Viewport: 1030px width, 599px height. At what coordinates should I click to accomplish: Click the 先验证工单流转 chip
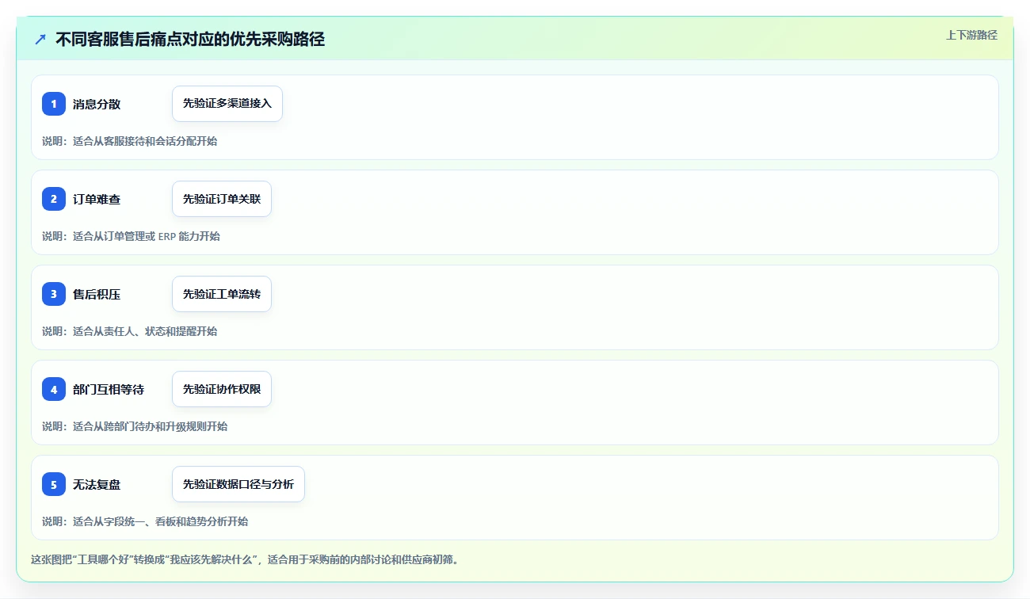pos(222,294)
